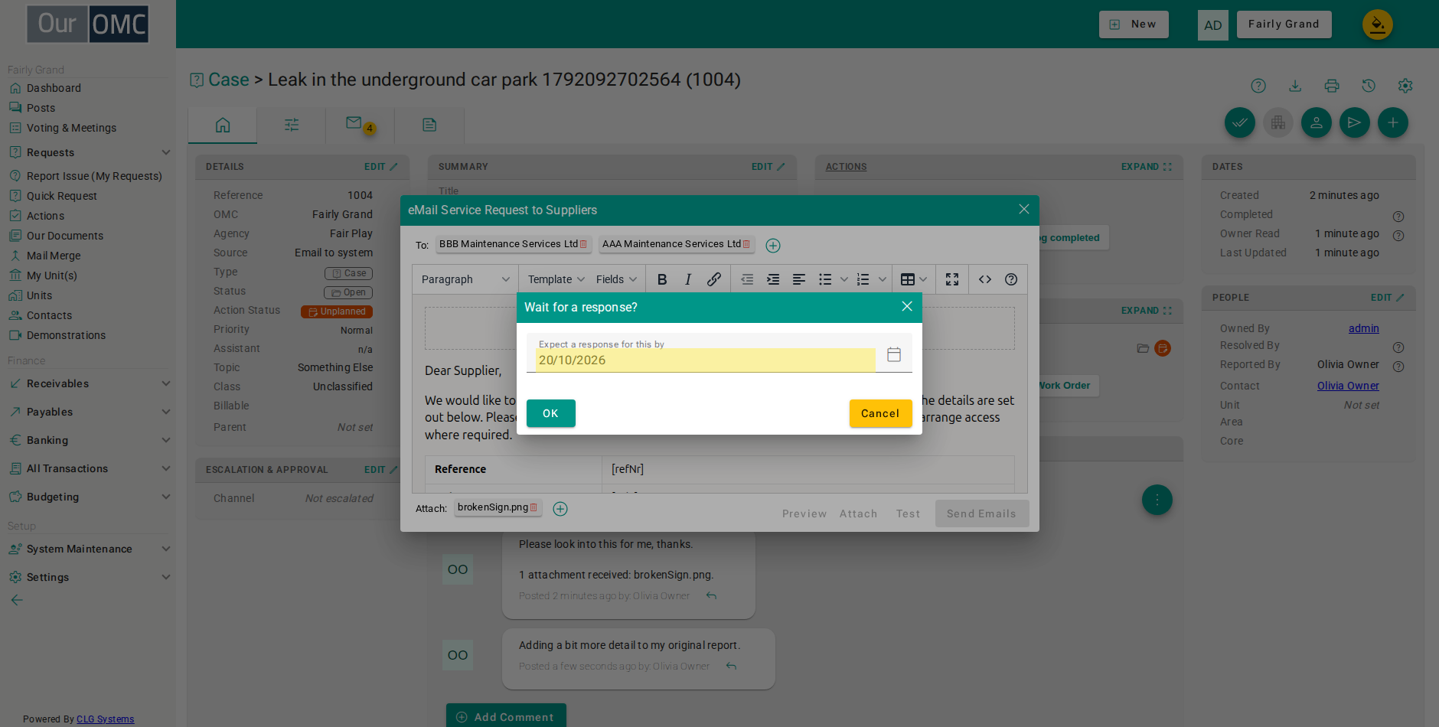Open the admin owner link
This screenshot has height=727, width=1439.
[1363, 328]
